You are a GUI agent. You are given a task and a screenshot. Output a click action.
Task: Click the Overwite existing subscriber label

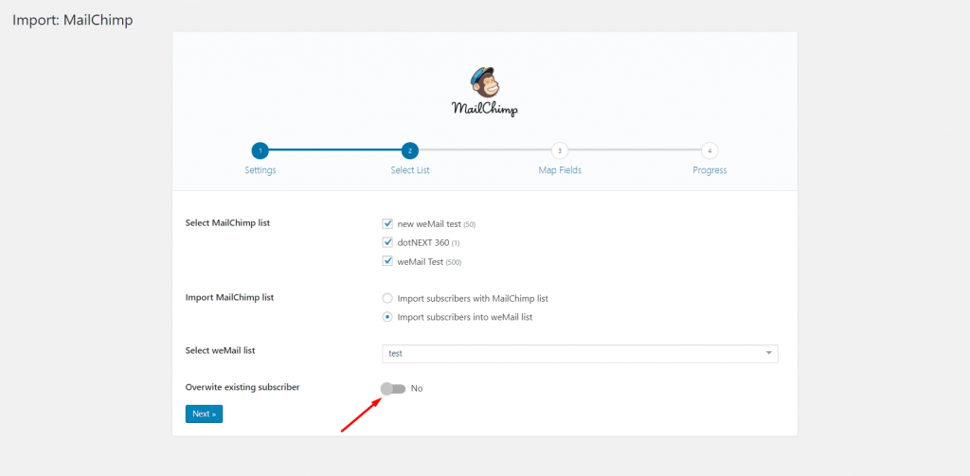click(x=242, y=387)
